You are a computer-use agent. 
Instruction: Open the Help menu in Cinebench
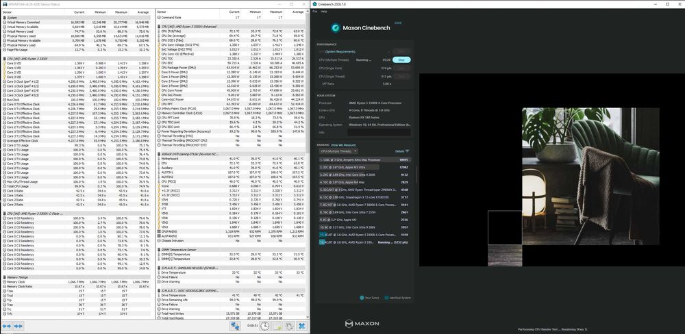coord(324,12)
